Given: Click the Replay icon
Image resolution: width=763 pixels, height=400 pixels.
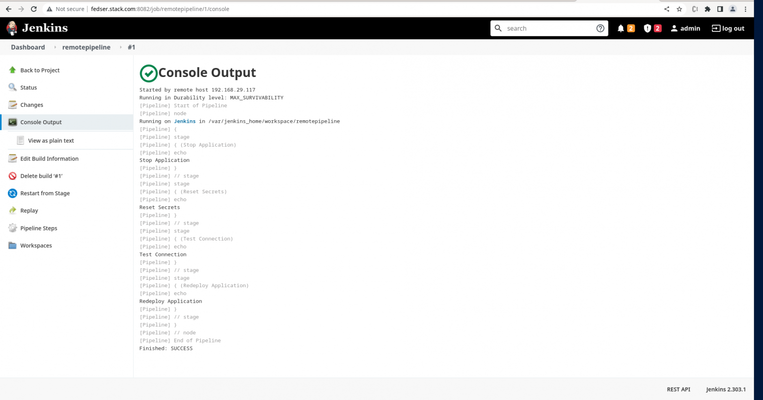Looking at the screenshot, I should (12, 210).
